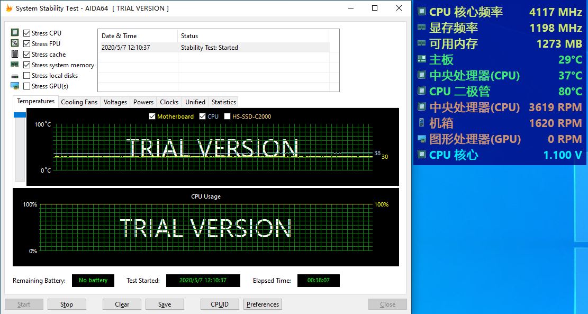Check HS-SSD-C2000 in the temperature graph legend
The height and width of the screenshot is (314, 588).
click(x=228, y=116)
